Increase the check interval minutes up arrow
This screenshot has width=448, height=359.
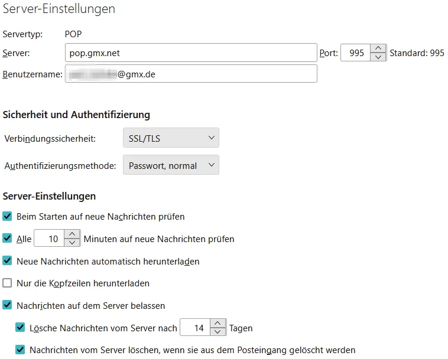click(72, 234)
